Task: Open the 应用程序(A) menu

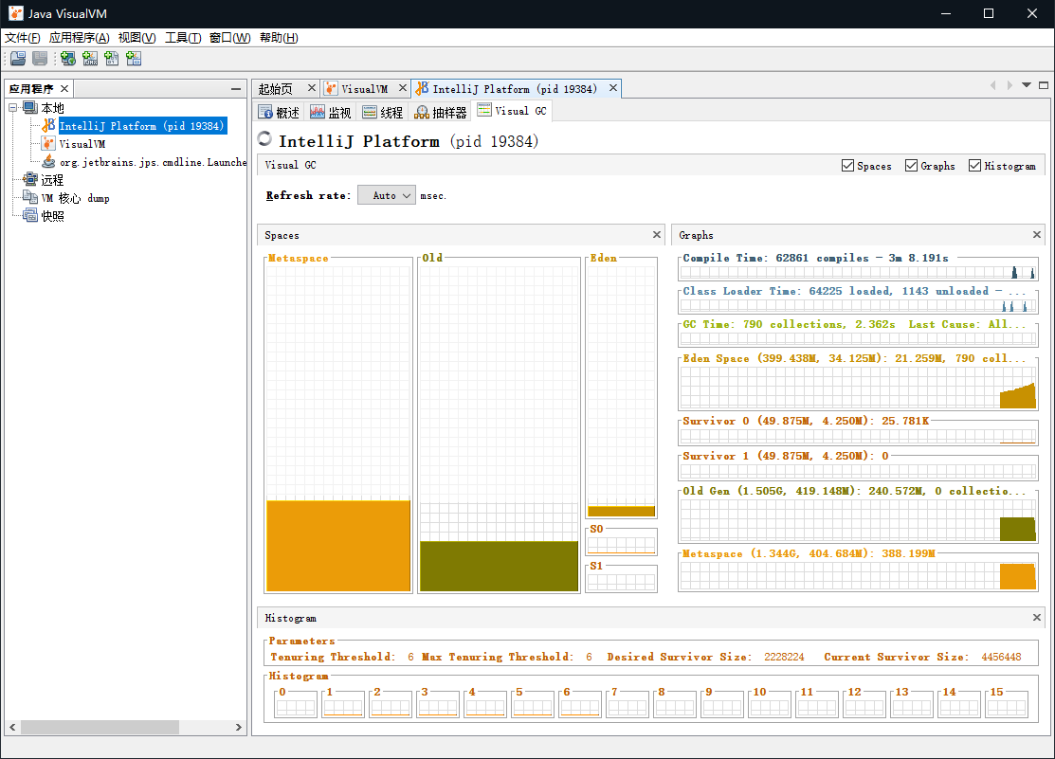Action: tap(79, 38)
